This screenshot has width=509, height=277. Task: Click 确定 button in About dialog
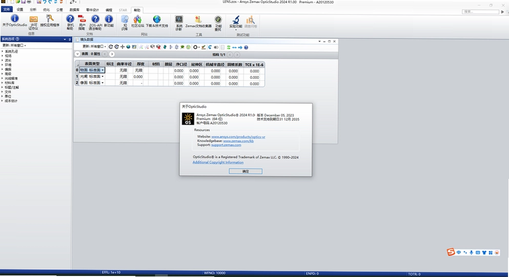pos(246,171)
